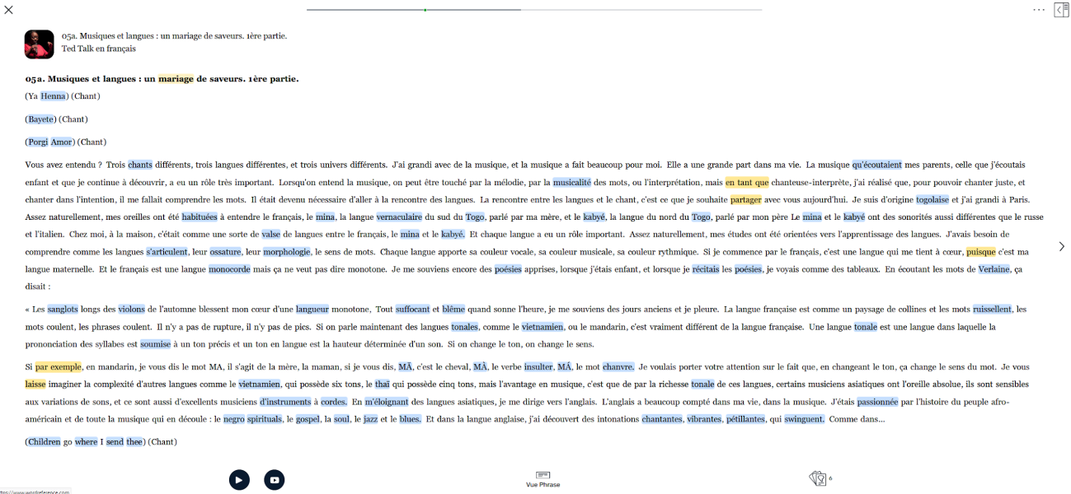
Task: Open the three-dot options menu
Action: pyautogui.click(x=1038, y=10)
